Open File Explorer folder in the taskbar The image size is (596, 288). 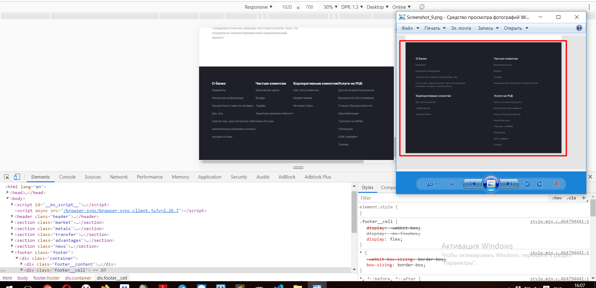click(x=298, y=286)
